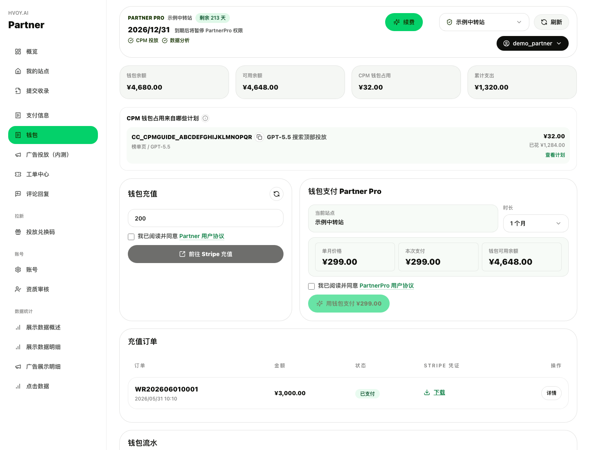This screenshot has height=450, width=590.
Task: Open 展示数据概述 statistics page
Action: [53, 327]
